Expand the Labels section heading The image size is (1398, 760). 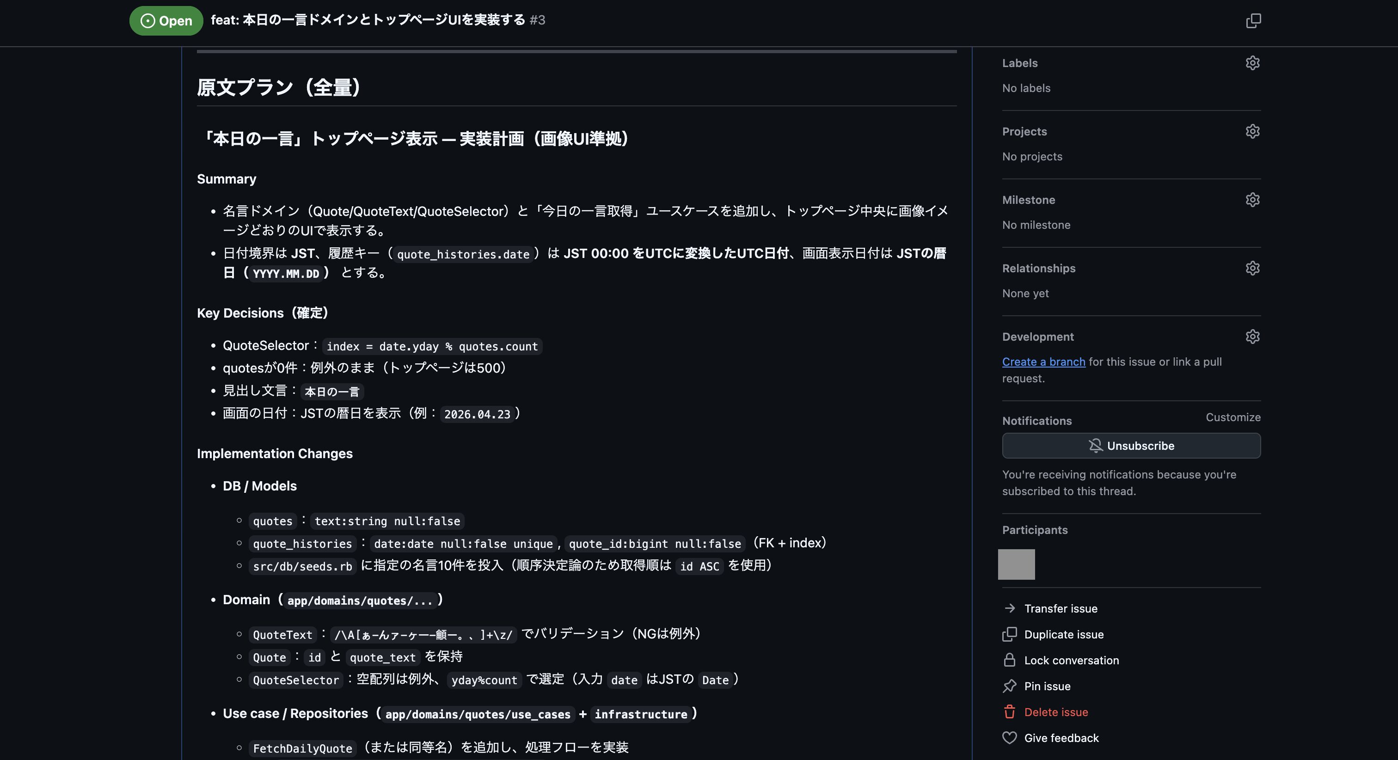pos(1020,63)
